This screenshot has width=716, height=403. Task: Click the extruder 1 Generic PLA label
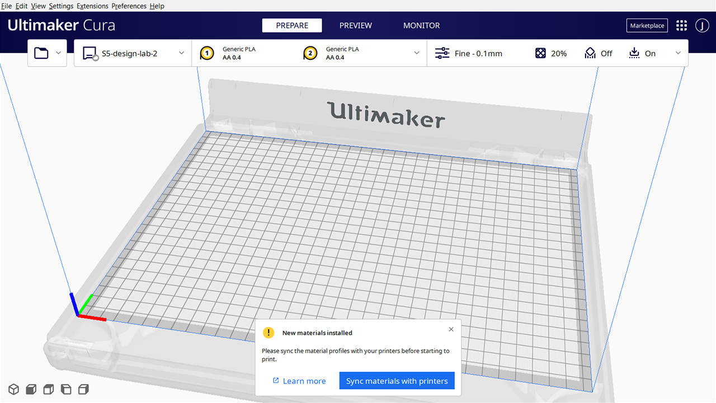coord(239,49)
